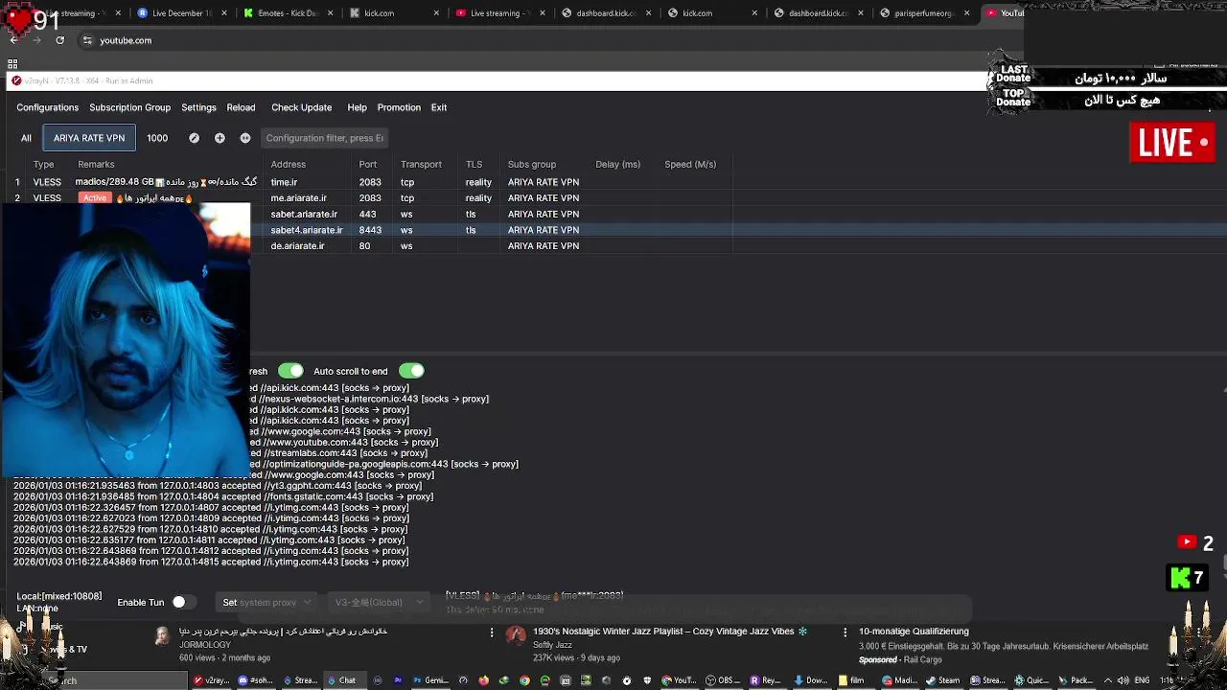Open the film folder in taskbar
This screenshot has height=690, width=1227.
(x=851, y=680)
